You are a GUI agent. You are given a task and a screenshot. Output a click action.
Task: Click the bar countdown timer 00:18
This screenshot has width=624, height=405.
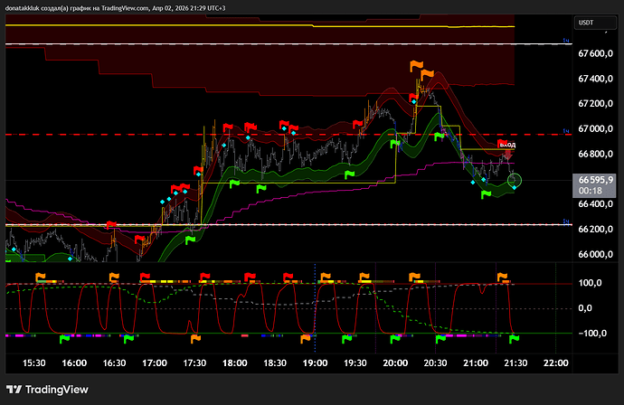pos(591,191)
